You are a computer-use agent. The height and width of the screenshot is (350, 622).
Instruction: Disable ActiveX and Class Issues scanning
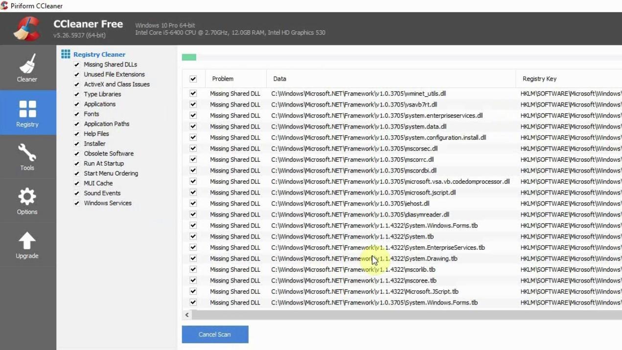(x=77, y=84)
